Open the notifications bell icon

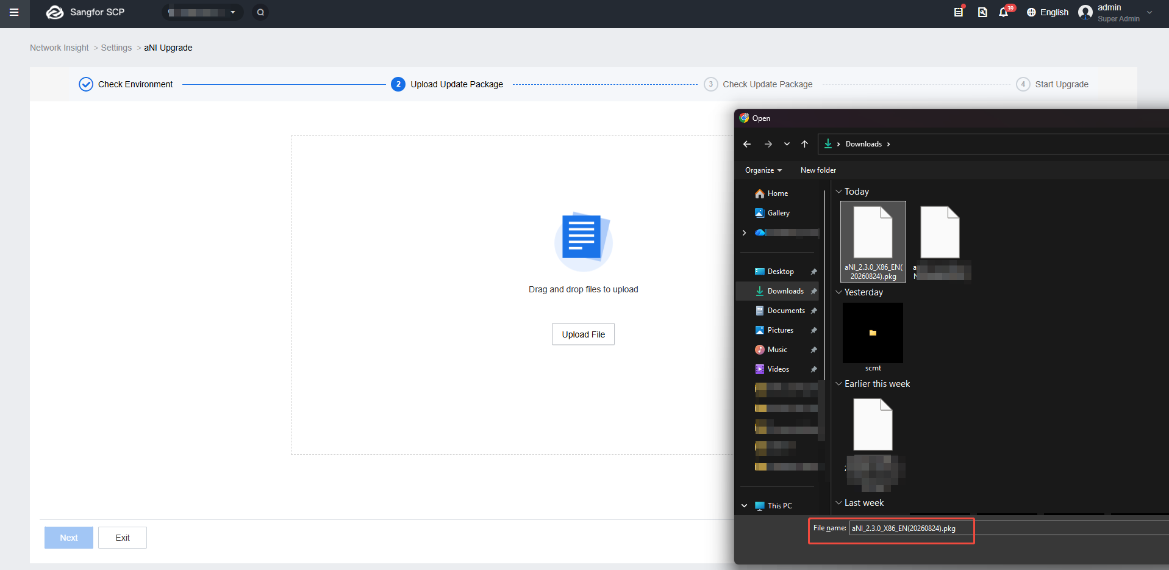click(x=1003, y=12)
